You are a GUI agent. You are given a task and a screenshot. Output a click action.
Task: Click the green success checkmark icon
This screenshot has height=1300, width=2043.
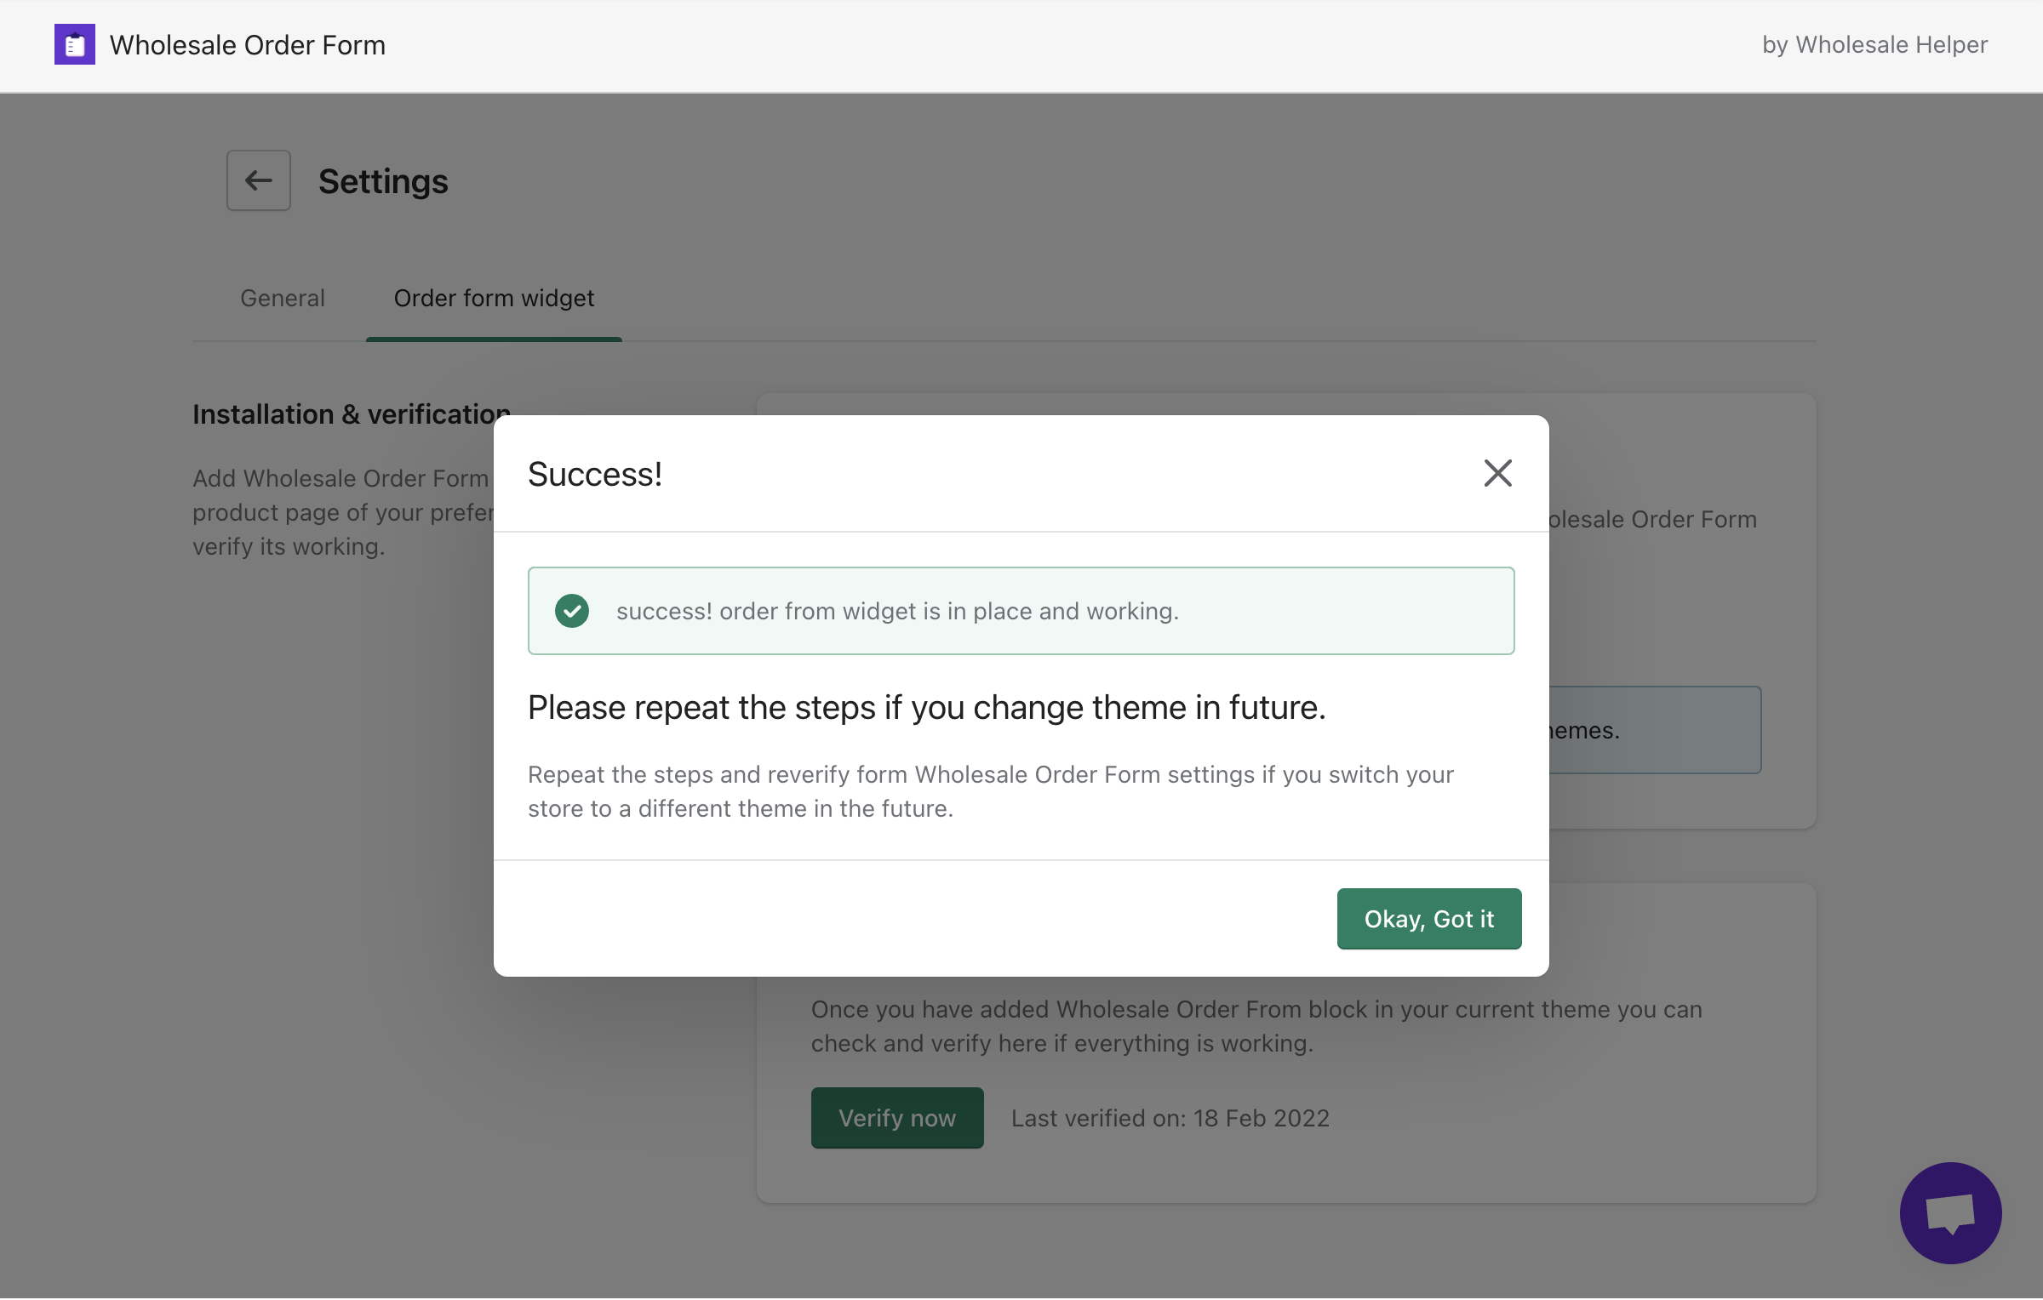tap(572, 611)
